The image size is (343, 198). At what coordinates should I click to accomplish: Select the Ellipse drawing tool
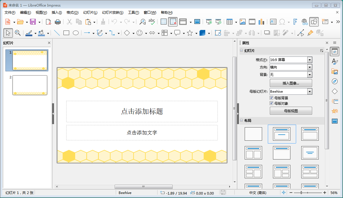75,33
